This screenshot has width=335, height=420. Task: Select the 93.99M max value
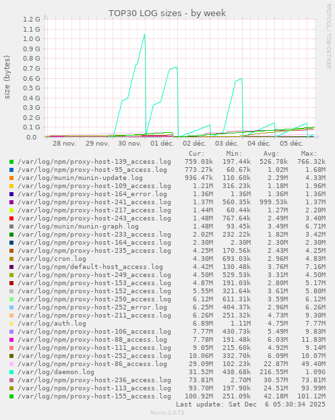(313, 388)
